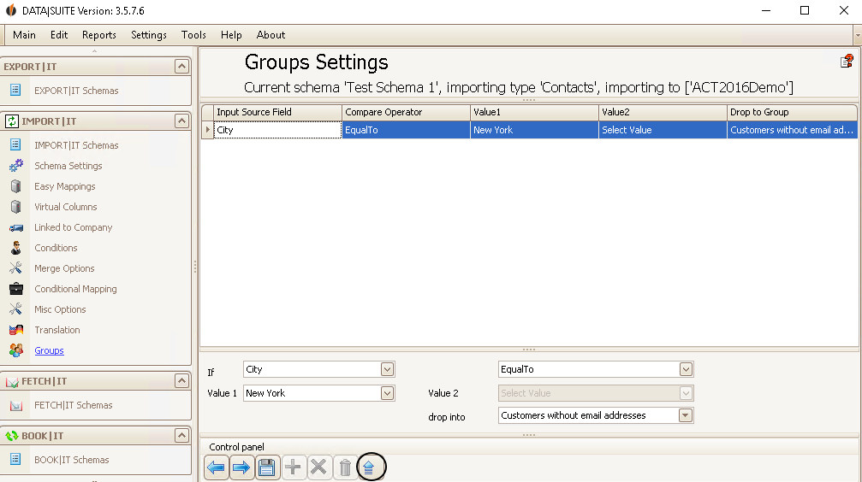Click the Misc Options tools icon
This screenshot has height=482, width=862.
pyautogui.click(x=16, y=309)
